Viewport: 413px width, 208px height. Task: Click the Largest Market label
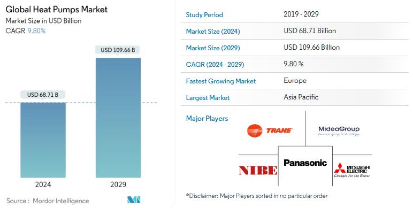point(208,98)
